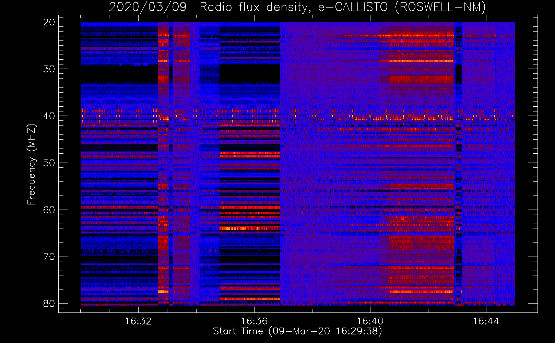Click the "Start Time (09-Mar-20 16:29:38)" label
Viewport: 555px width, 343px height.
[297, 331]
